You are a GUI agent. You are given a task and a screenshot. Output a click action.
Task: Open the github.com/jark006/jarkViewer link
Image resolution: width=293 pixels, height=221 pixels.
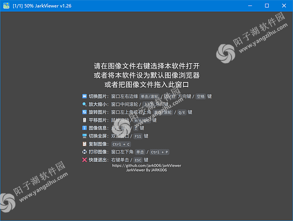[x=146, y=166]
